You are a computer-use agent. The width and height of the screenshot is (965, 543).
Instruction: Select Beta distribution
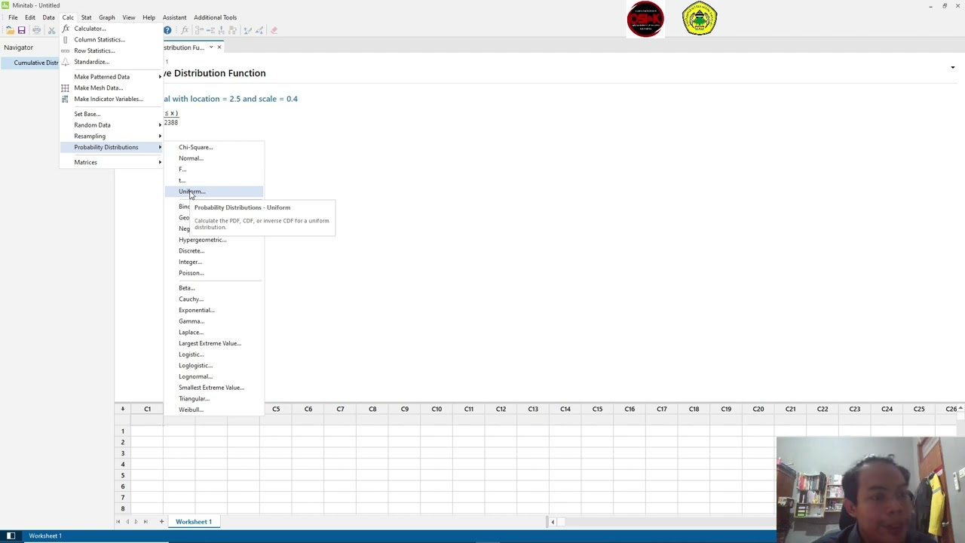[214, 288]
